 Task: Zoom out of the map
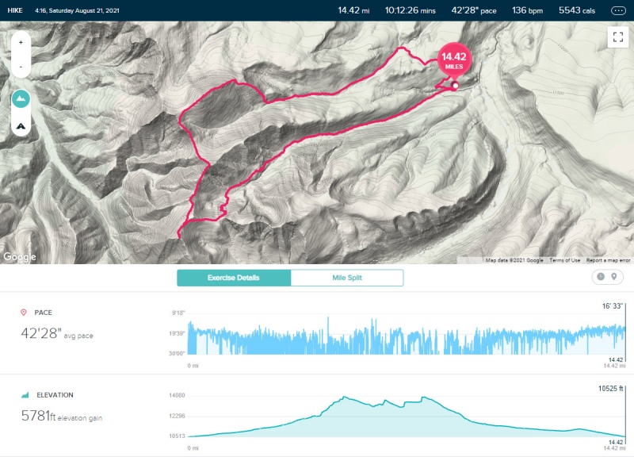tap(21, 66)
